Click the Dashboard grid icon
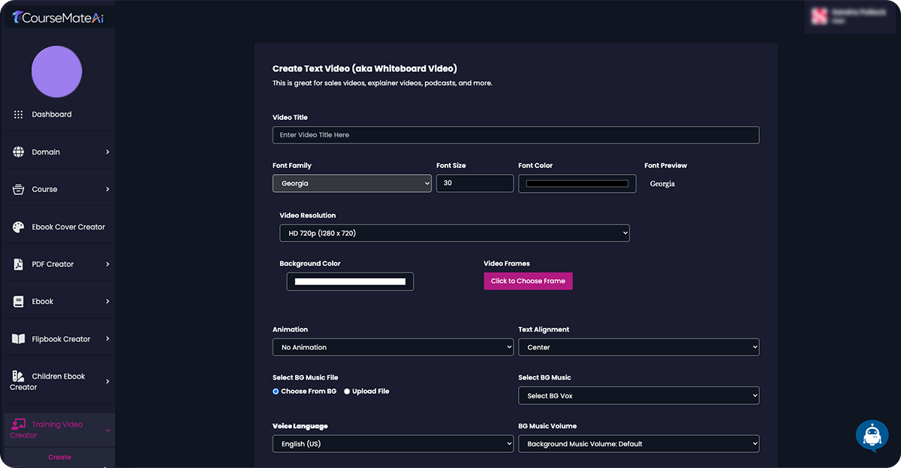901x468 pixels. pos(18,115)
